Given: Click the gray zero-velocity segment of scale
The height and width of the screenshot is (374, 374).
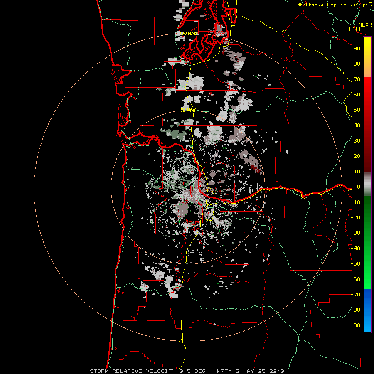Looking at the screenshot, I should (x=367, y=184).
